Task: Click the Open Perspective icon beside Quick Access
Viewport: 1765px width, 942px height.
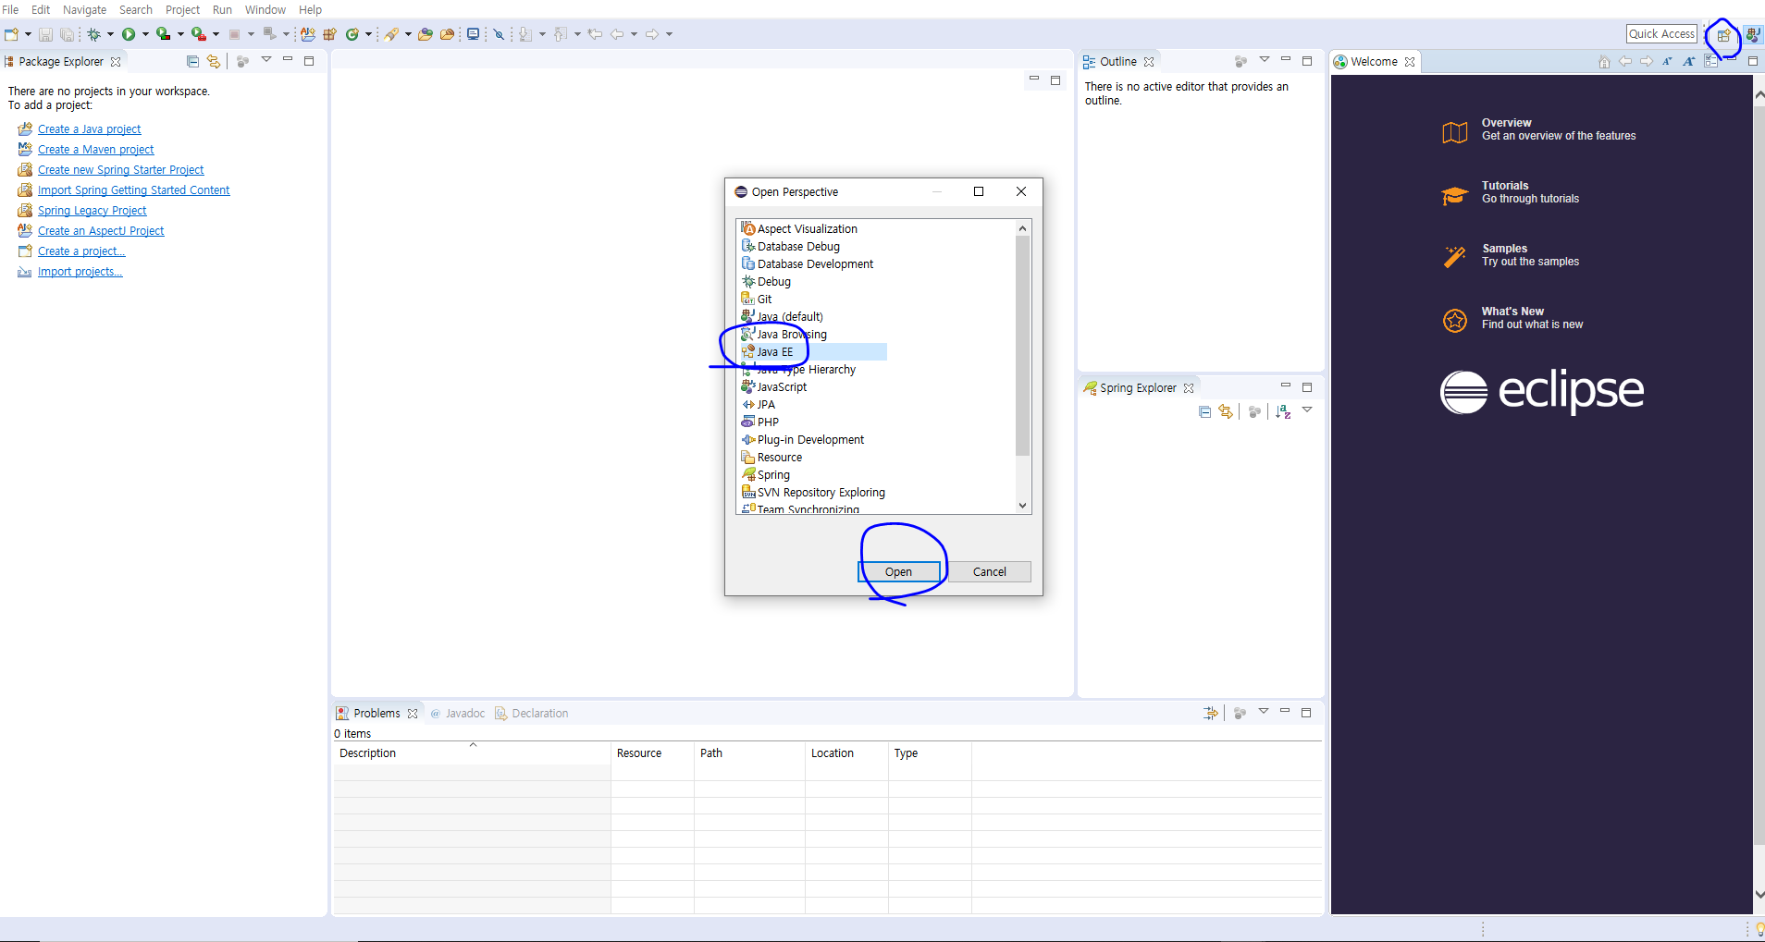Action: click(x=1723, y=35)
